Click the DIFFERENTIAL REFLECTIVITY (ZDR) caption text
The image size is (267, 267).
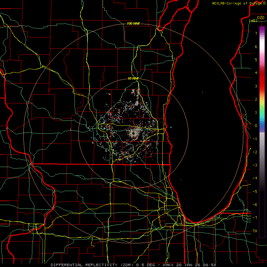pyautogui.click(x=93, y=265)
